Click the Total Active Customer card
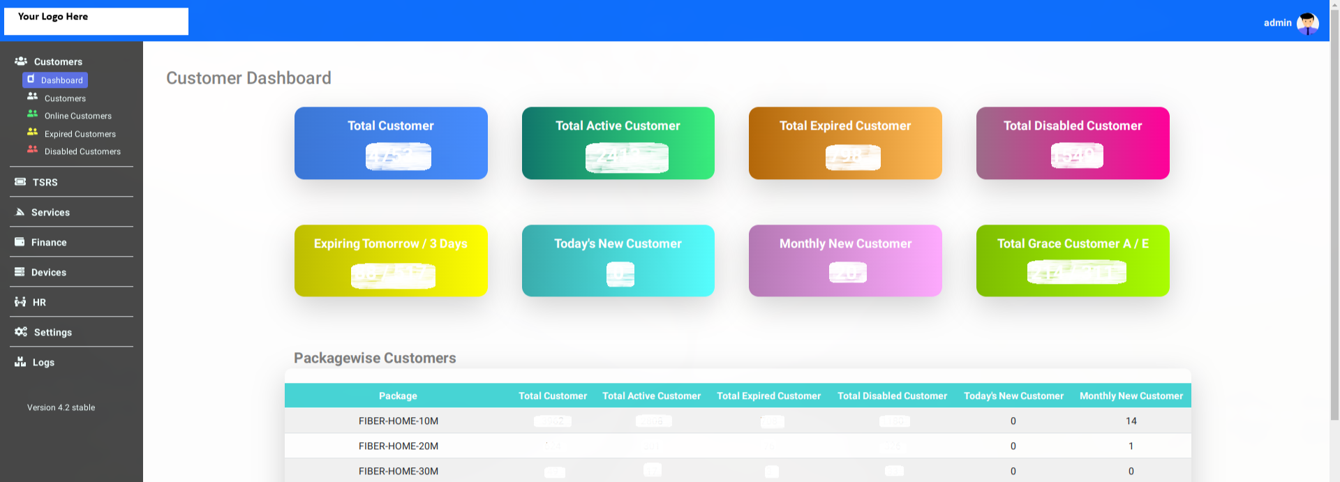The width and height of the screenshot is (1340, 482). tap(618, 143)
